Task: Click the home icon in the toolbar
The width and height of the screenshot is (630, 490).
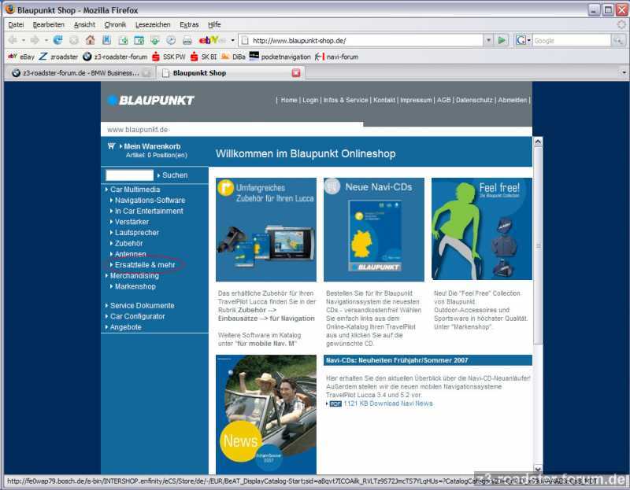Action: point(90,40)
